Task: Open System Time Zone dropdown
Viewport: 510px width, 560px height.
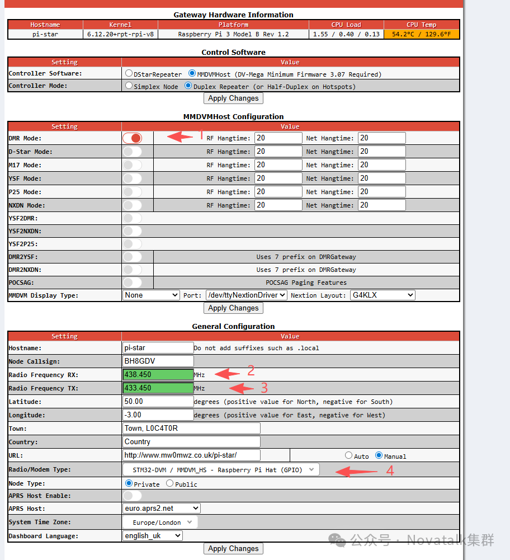Action: (x=160, y=522)
